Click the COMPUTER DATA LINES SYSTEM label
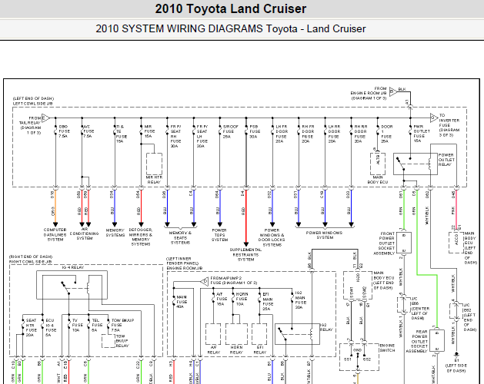 [x=55, y=234]
